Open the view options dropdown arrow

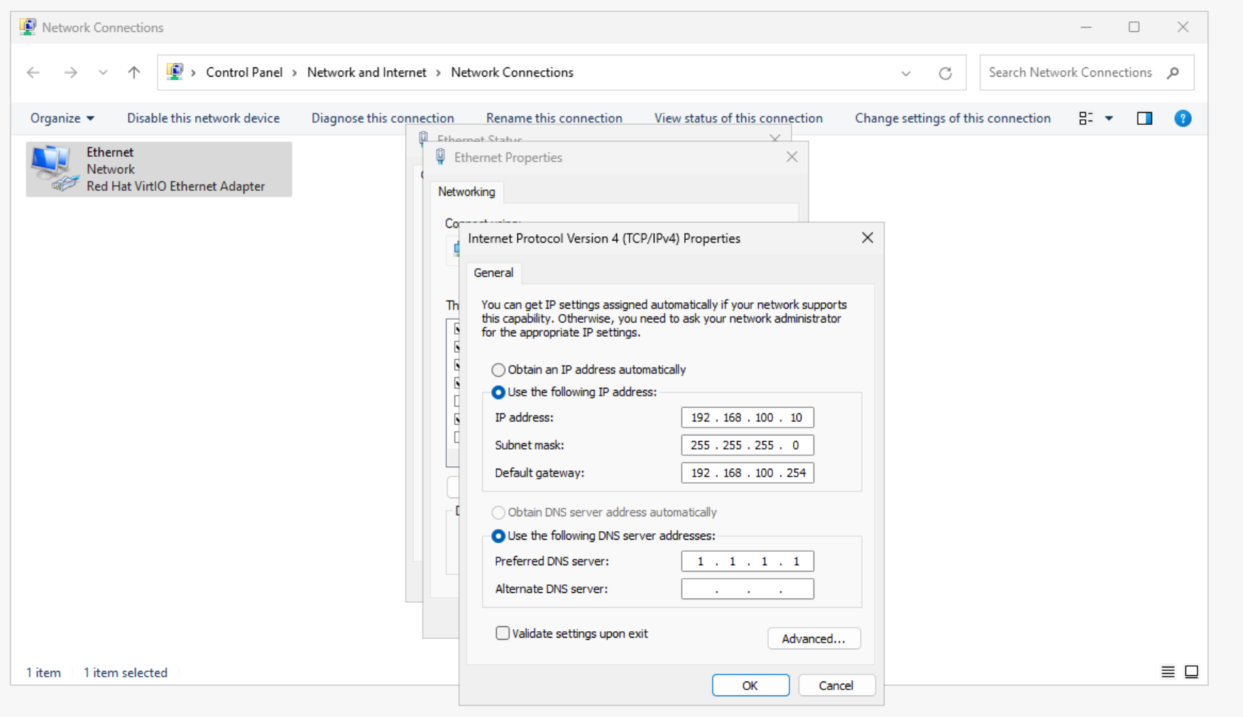1109,118
